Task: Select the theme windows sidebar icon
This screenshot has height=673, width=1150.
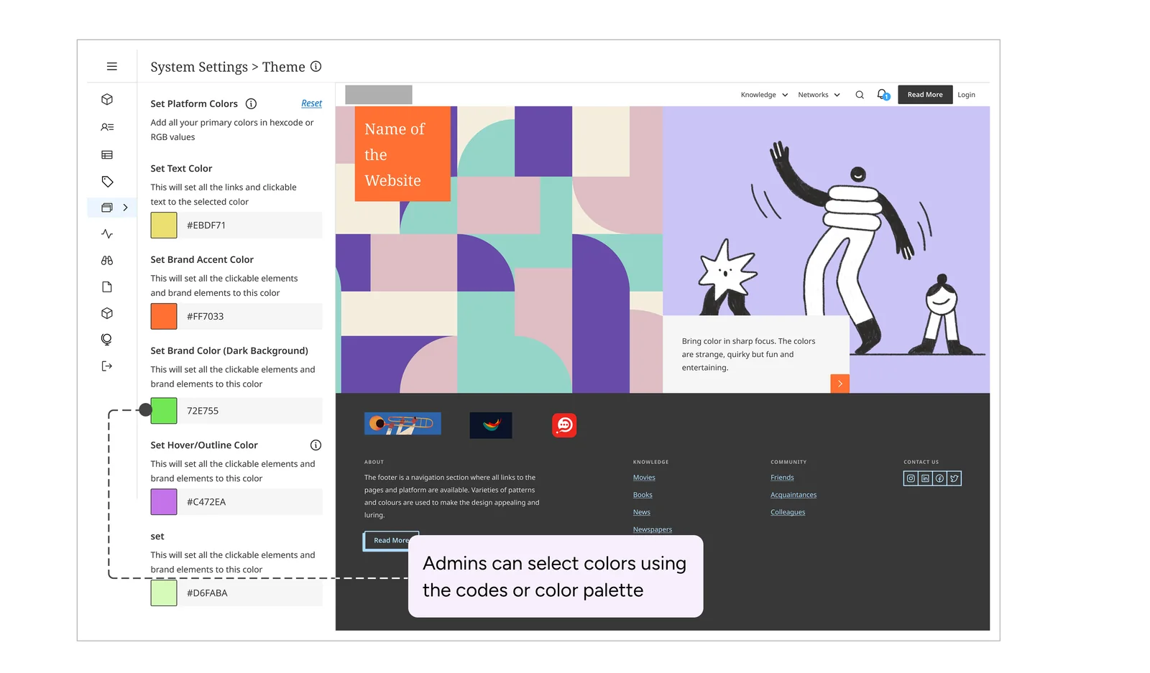Action: click(107, 208)
